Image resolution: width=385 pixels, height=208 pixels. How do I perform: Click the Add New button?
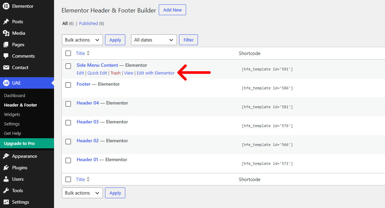click(172, 10)
